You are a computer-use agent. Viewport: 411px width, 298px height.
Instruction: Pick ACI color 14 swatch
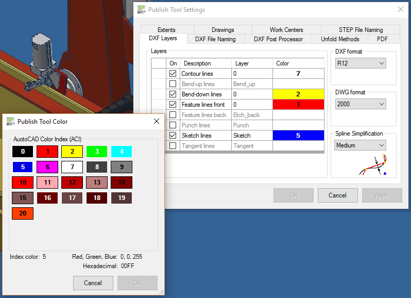[122, 183]
